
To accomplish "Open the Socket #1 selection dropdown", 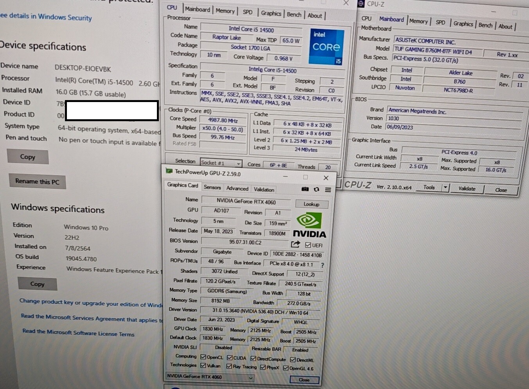I will pos(221,163).
